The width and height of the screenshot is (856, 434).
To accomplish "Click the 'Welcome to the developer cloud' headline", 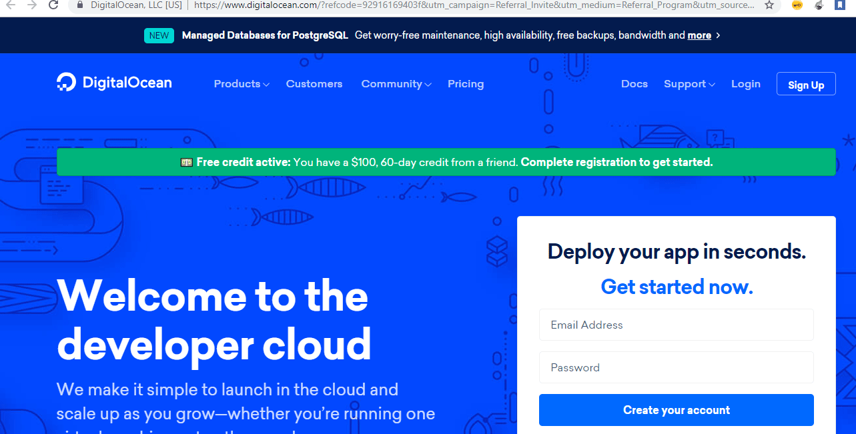I will click(214, 321).
